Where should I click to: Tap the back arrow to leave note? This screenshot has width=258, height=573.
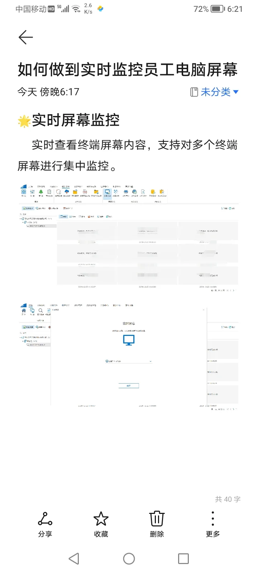tap(25, 37)
